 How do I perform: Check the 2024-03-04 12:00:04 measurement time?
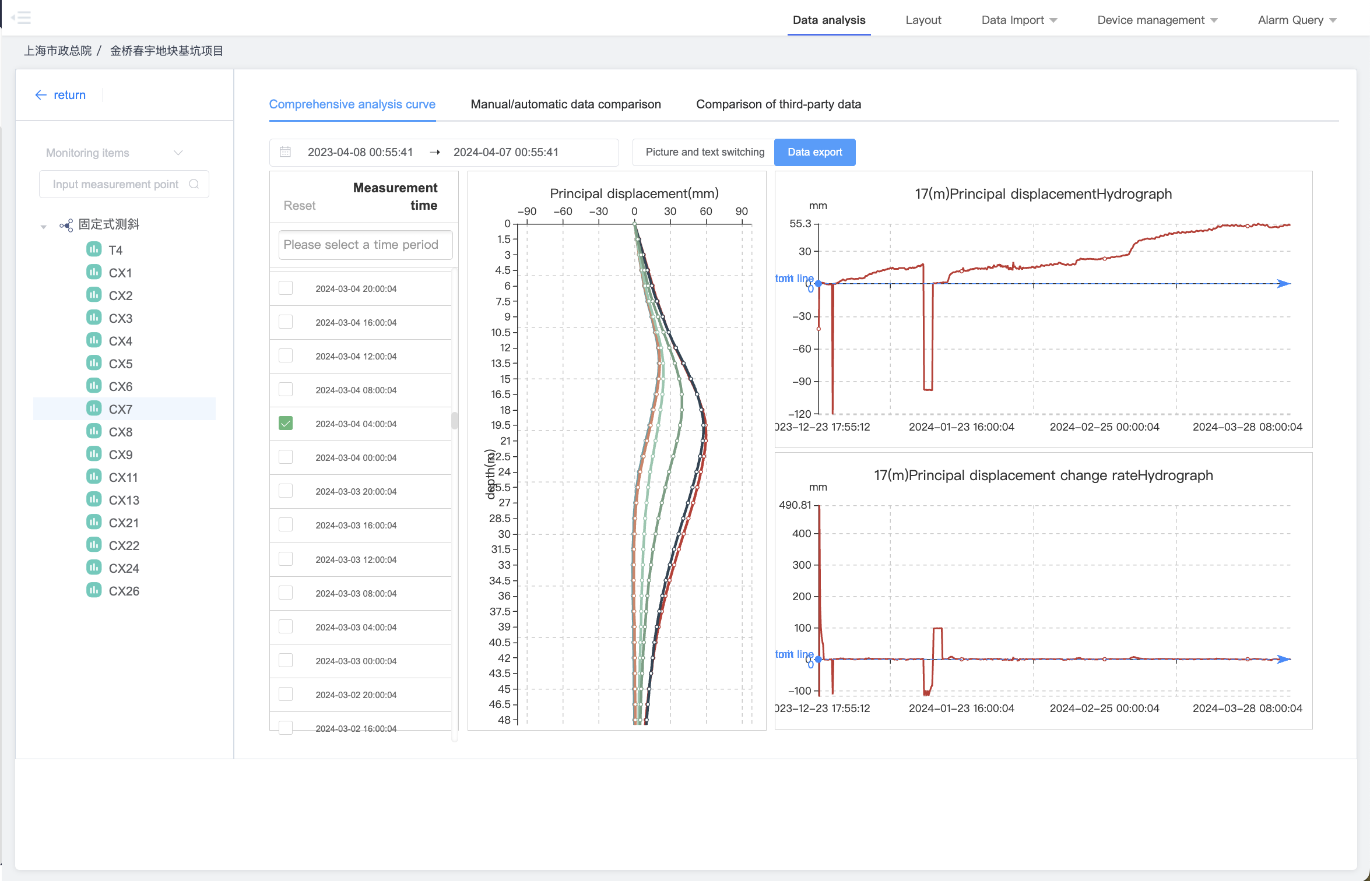click(x=286, y=356)
